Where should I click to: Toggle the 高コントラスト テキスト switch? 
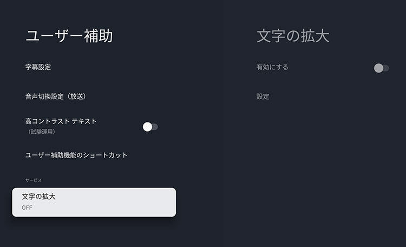[150, 127]
